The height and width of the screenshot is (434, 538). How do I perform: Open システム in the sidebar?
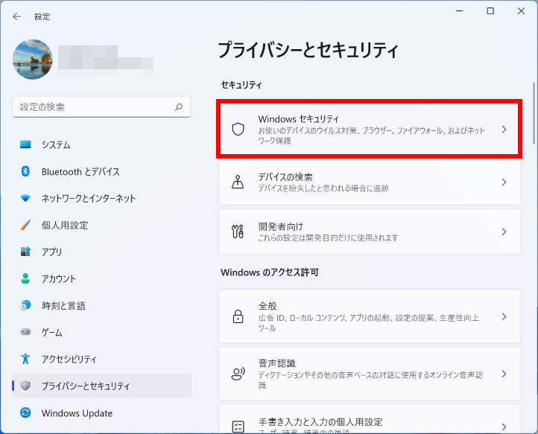pos(101,144)
